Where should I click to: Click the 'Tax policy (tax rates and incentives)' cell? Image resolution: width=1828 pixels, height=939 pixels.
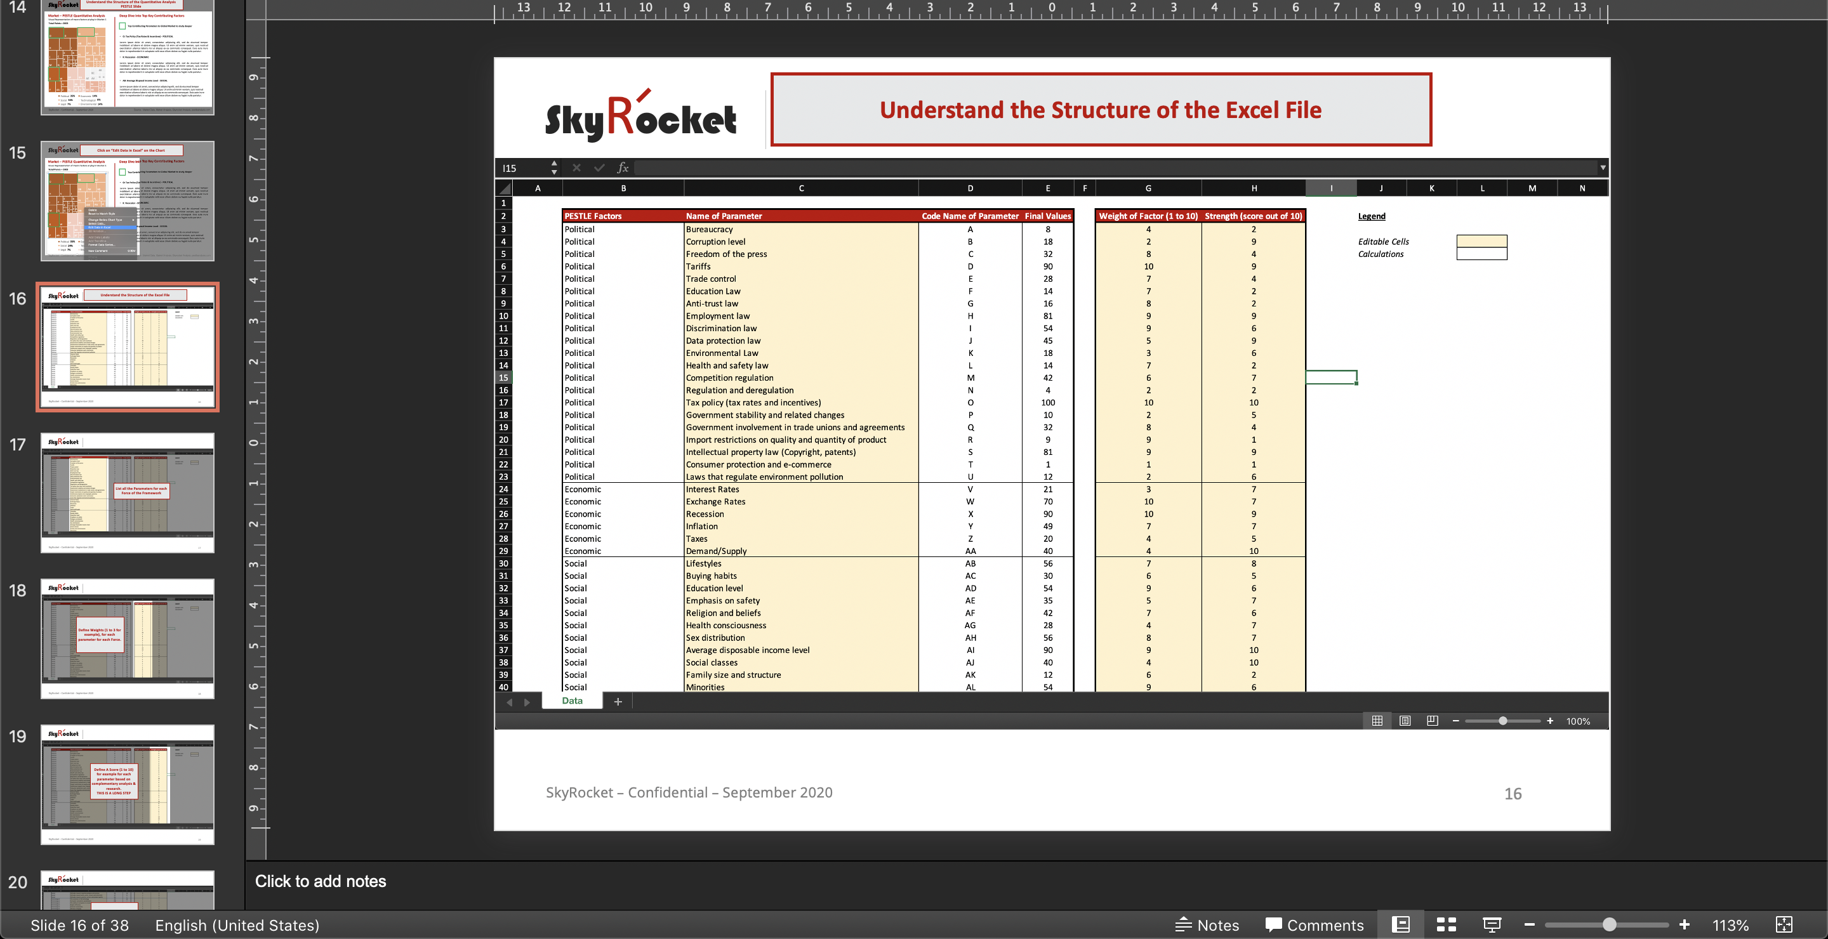[801, 403]
